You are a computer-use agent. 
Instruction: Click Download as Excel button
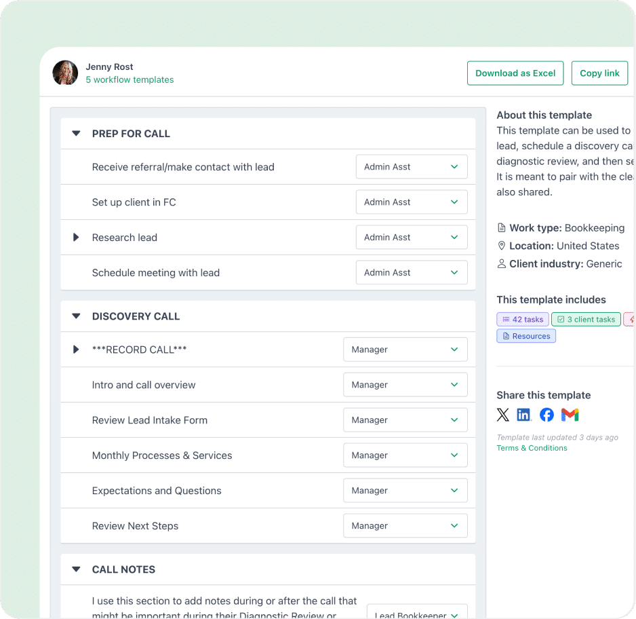pyautogui.click(x=515, y=73)
